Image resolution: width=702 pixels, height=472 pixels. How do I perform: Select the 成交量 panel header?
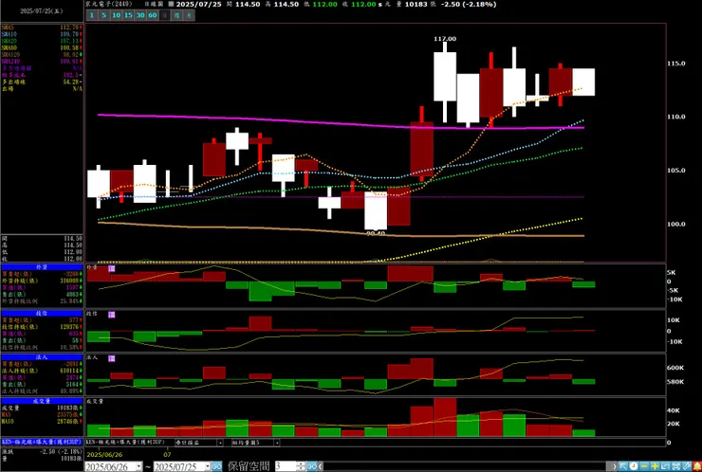tap(42, 401)
